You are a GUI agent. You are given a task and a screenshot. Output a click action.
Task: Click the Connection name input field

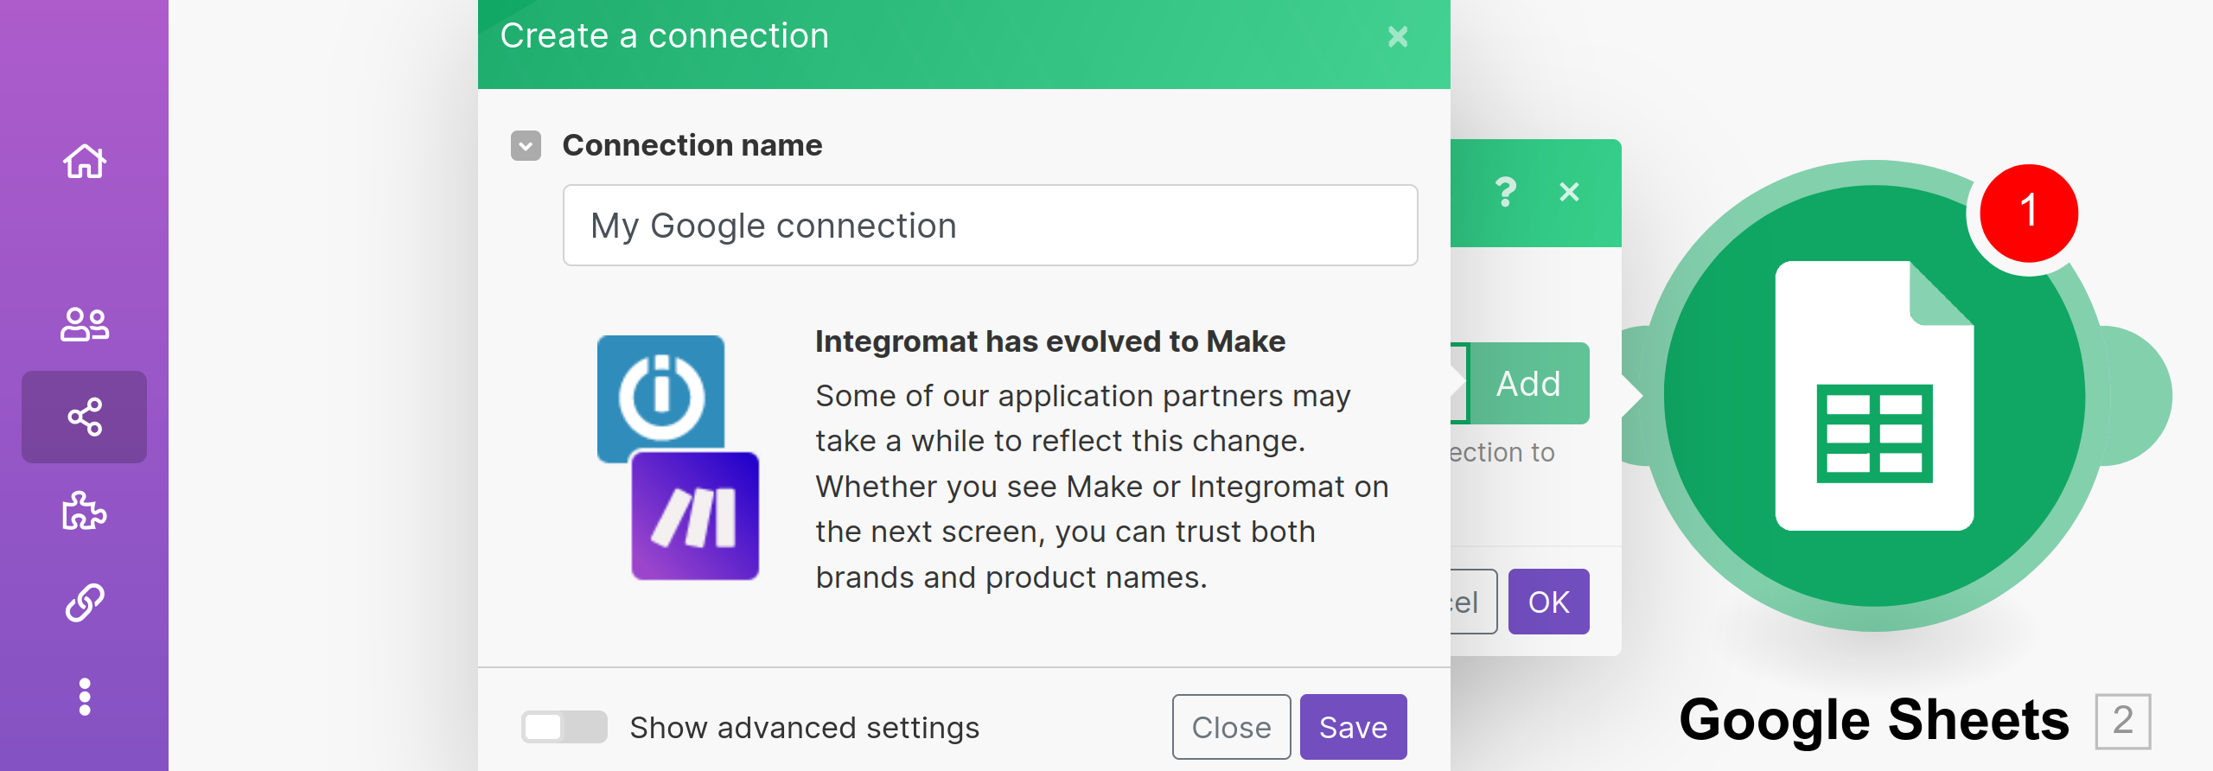[990, 226]
